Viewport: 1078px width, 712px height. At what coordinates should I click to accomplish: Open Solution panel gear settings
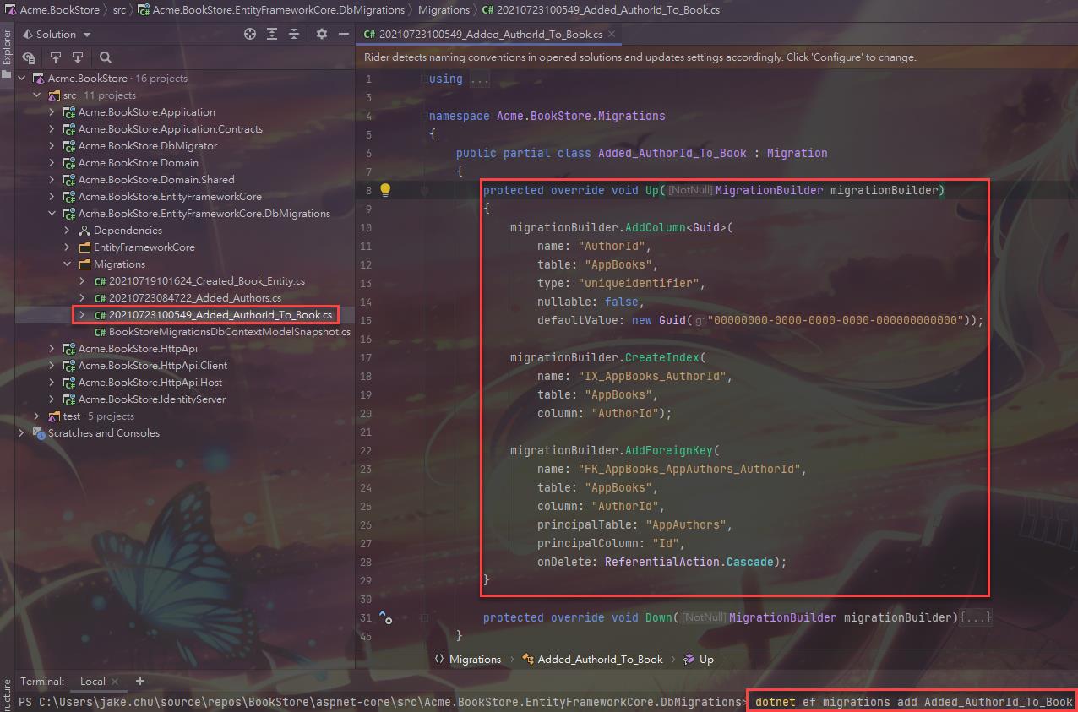coord(321,34)
